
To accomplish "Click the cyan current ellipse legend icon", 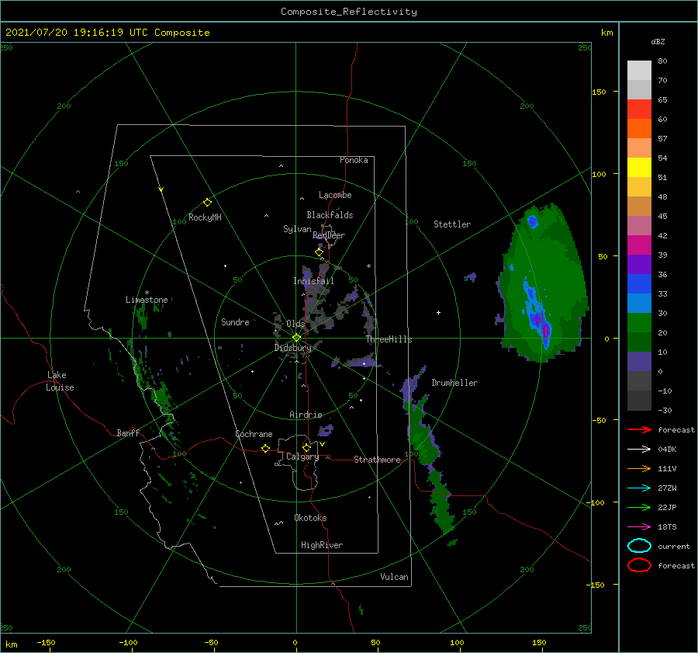I will point(639,546).
